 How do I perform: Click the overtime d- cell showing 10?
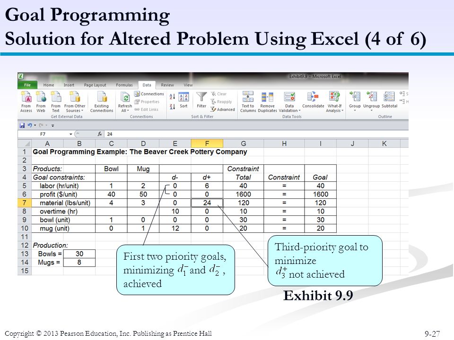(175, 212)
